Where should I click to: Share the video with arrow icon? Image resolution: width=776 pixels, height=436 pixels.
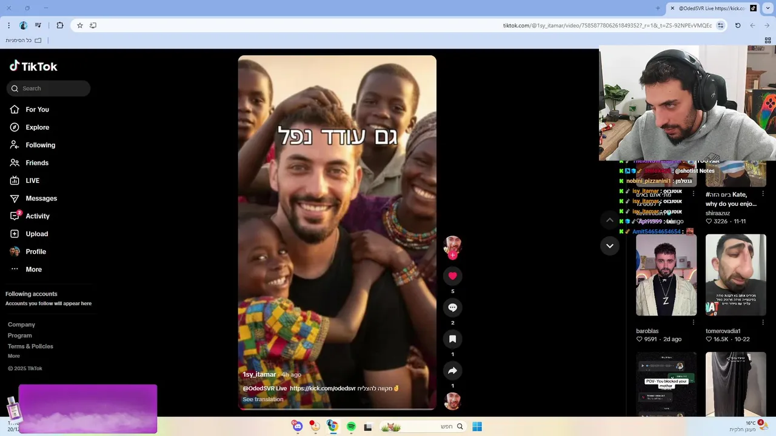[x=452, y=371]
